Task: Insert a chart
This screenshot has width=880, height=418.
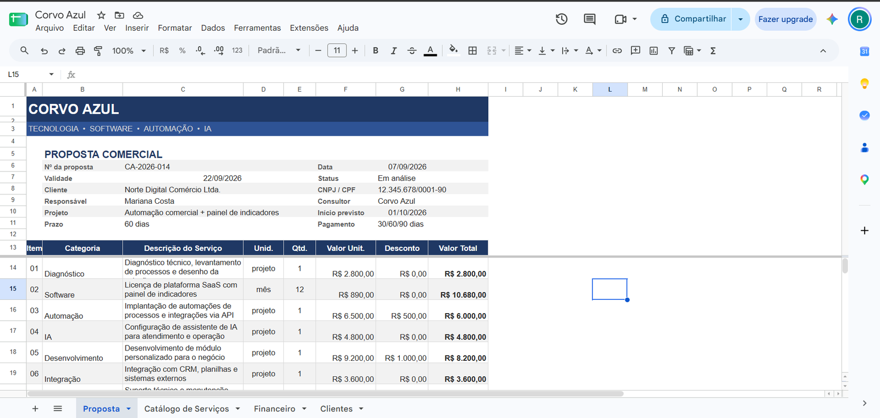Action: (653, 51)
